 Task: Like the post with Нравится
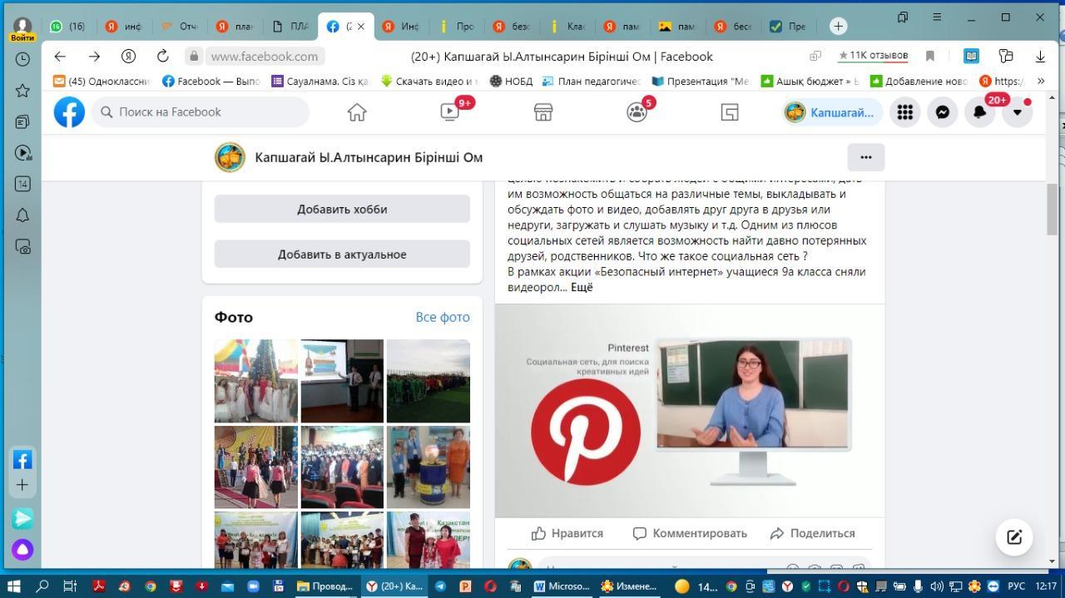[x=567, y=533]
